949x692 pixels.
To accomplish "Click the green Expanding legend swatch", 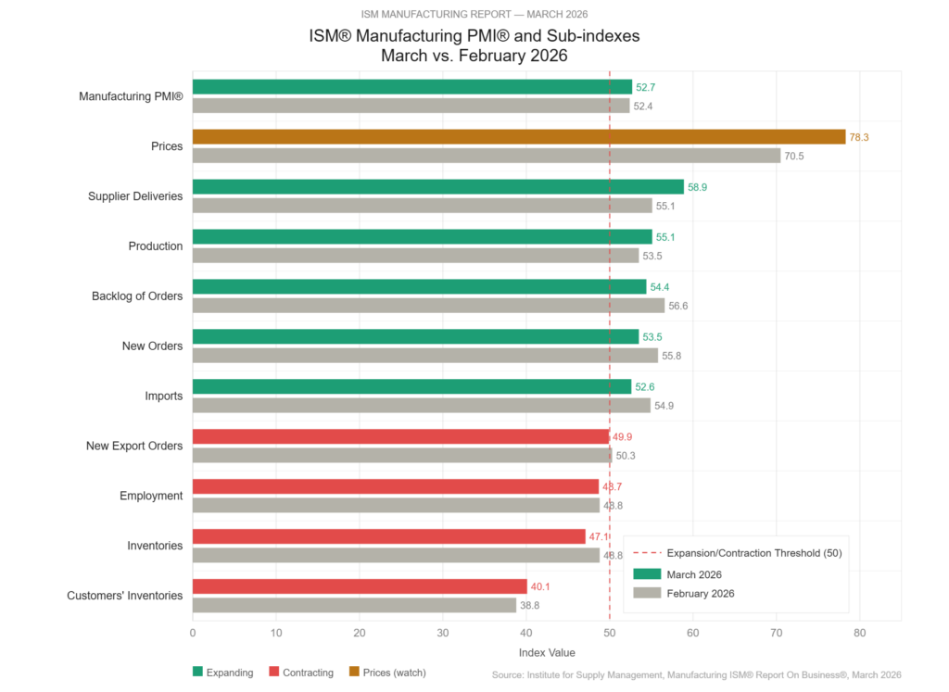I will point(197,673).
